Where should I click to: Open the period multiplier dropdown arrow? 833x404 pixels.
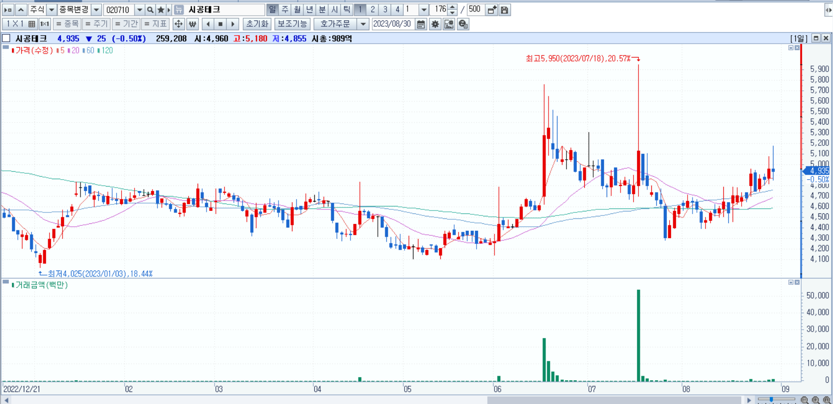pos(423,10)
